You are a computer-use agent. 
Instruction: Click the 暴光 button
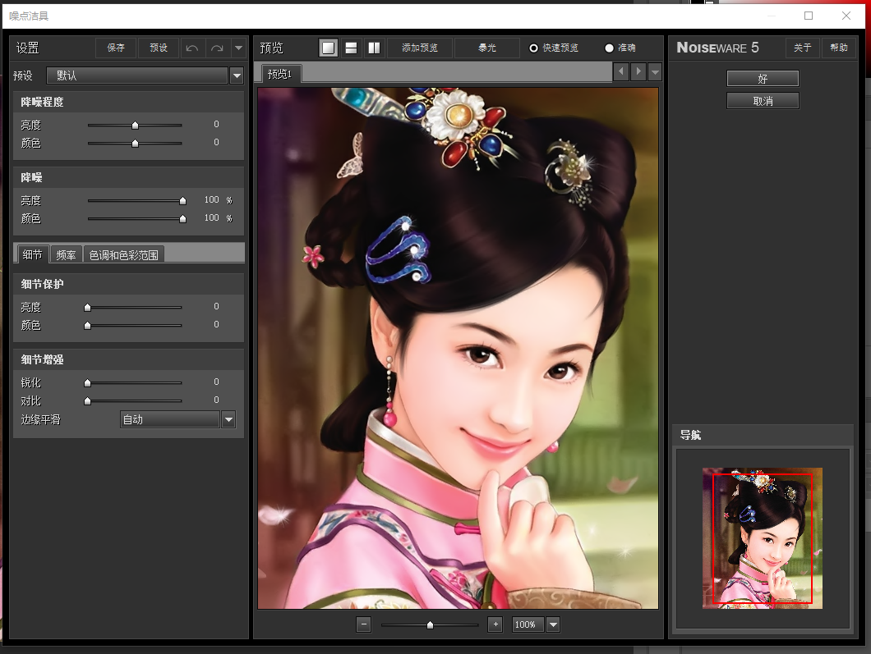(x=487, y=48)
